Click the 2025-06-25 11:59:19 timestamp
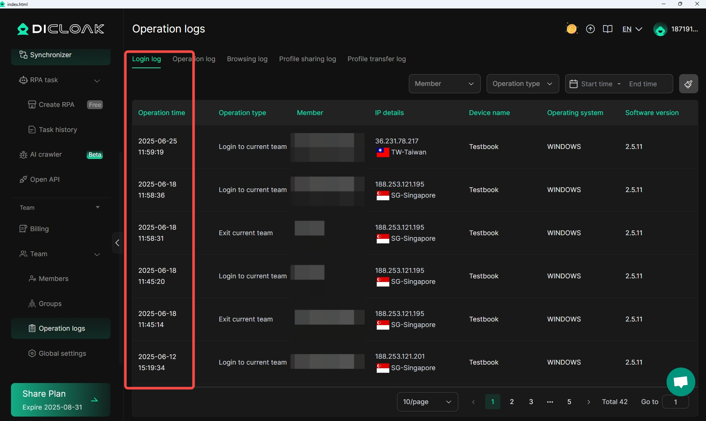706x421 pixels. pyautogui.click(x=157, y=146)
